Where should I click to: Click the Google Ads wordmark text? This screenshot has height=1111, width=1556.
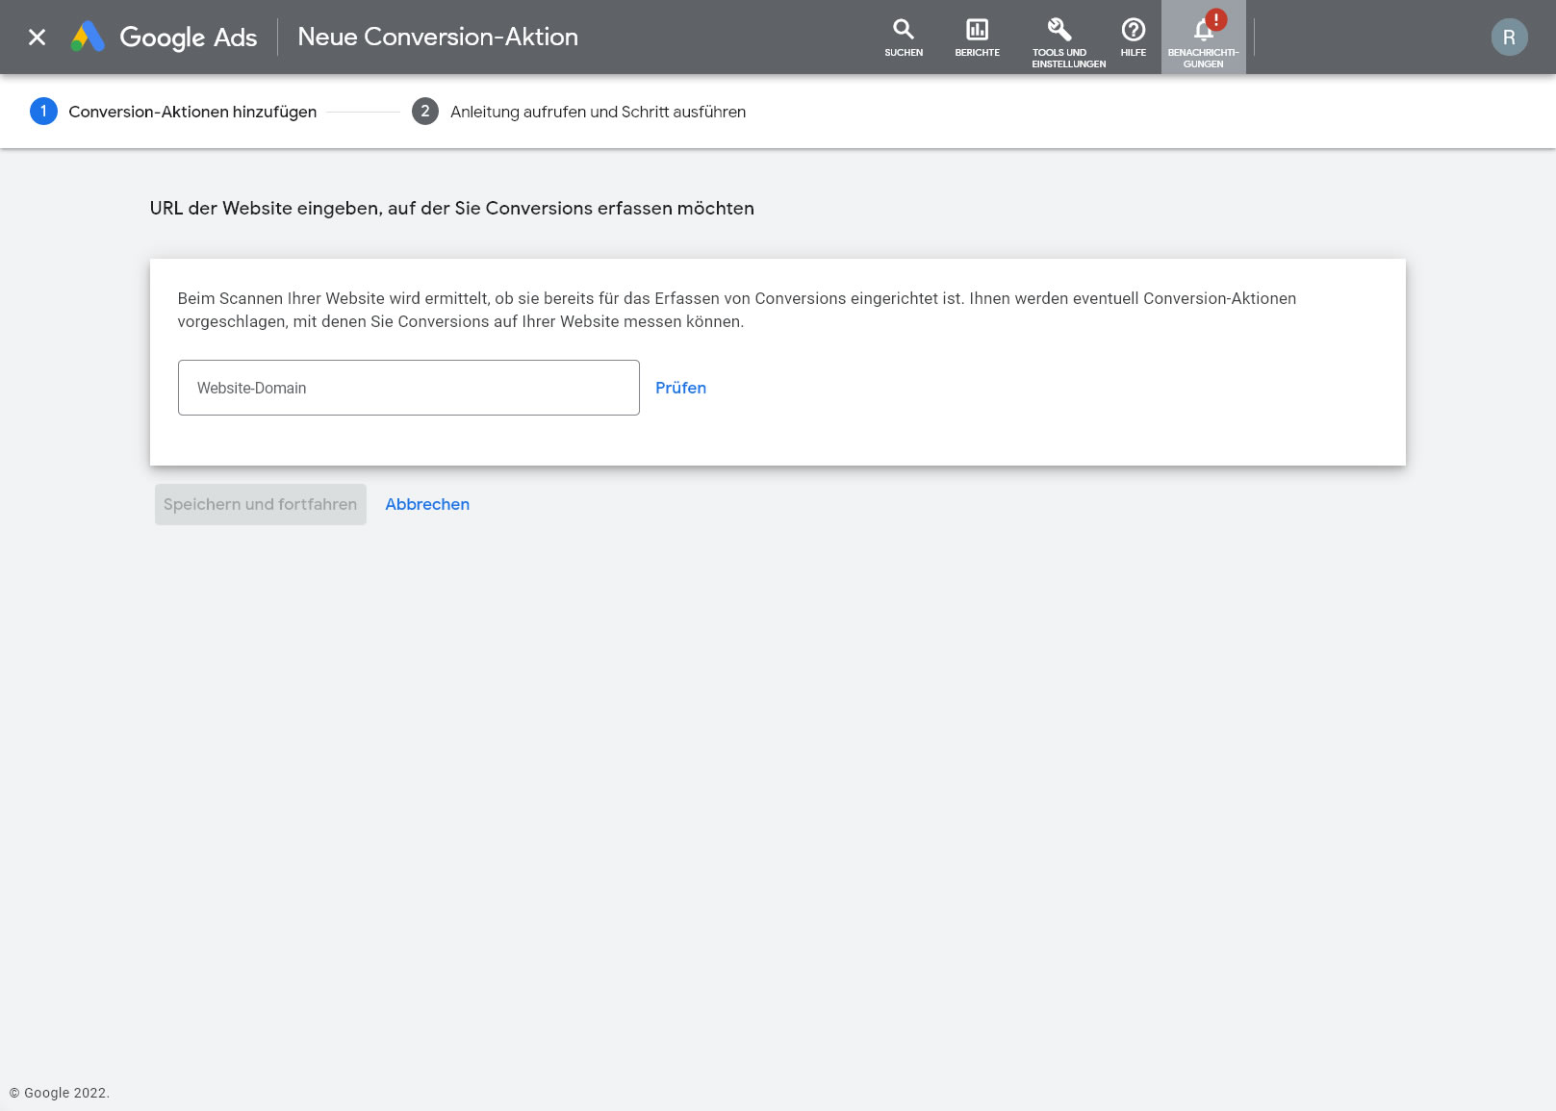[189, 38]
